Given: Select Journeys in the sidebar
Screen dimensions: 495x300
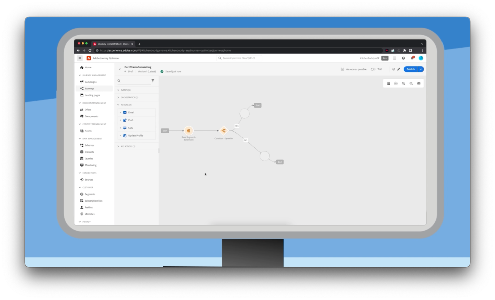Looking at the screenshot, I should click(94, 88).
